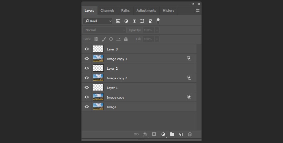
Task: Open the Kind filter dropdown
Action: 98,21
